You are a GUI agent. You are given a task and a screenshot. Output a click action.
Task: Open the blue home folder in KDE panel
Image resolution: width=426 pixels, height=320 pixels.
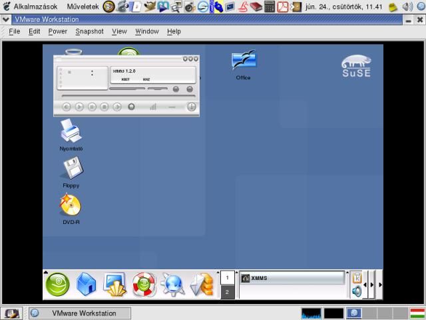coord(86,285)
